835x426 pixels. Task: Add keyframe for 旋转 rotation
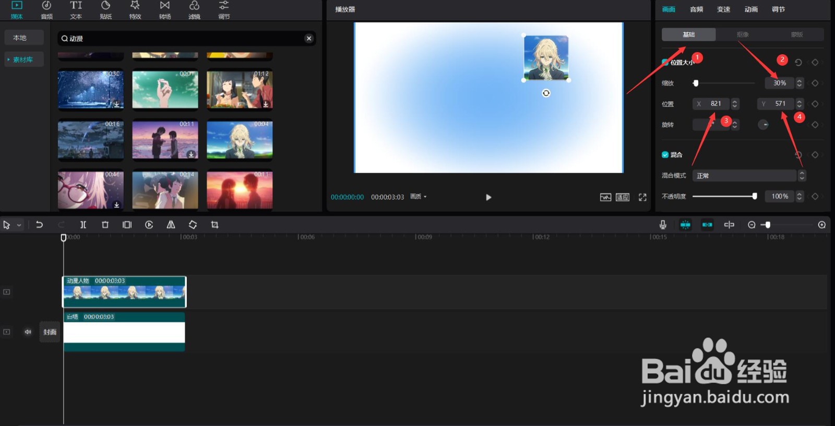tap(815, 125)
